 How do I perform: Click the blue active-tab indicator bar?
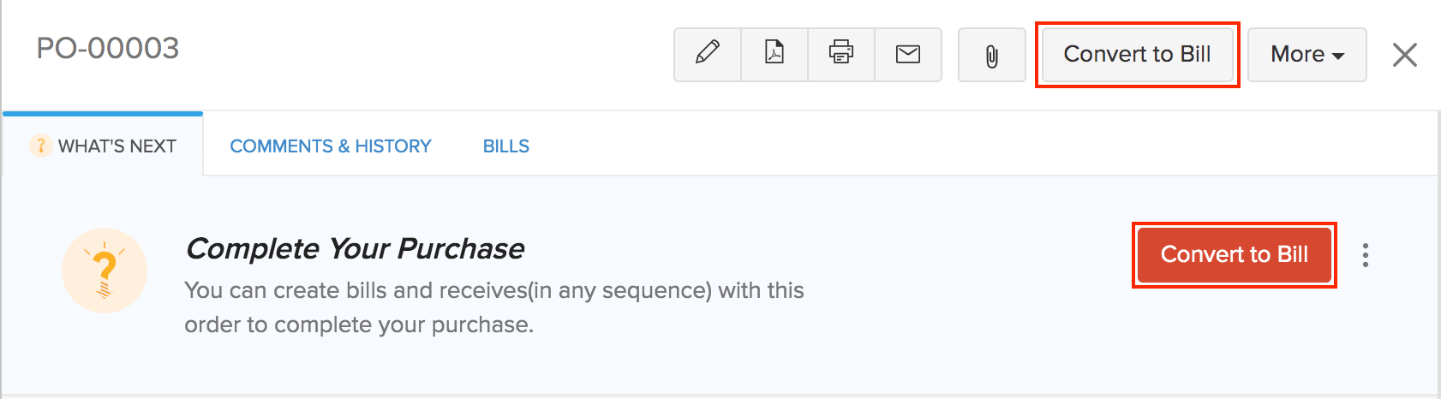103,113
